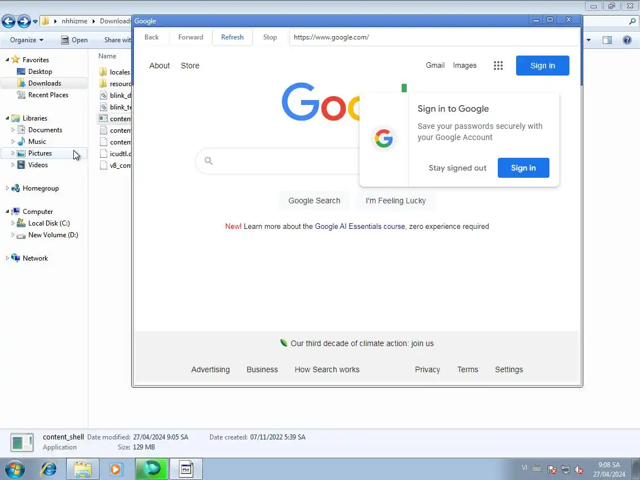Click the Stop toolbar button

[x=270, y=37]
